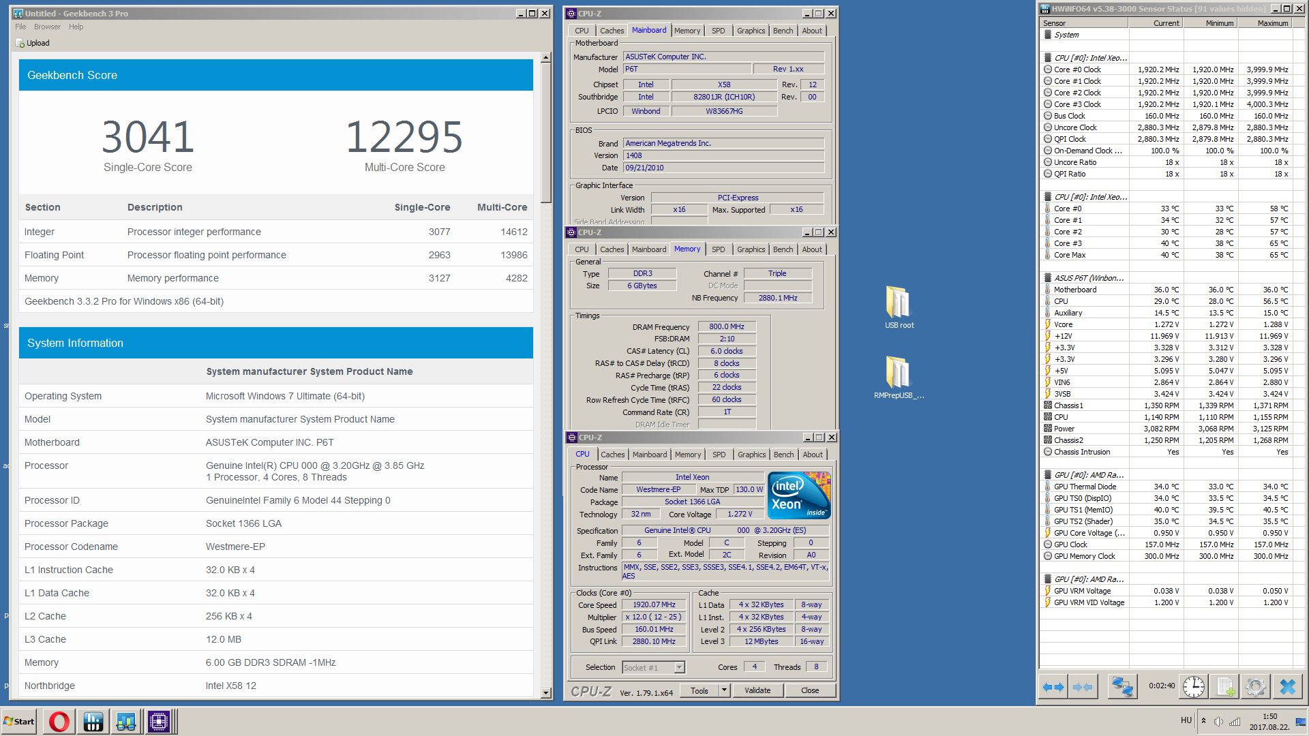
Task: Open the Help menu in Geekbench
Action: [x=76, y=27]
